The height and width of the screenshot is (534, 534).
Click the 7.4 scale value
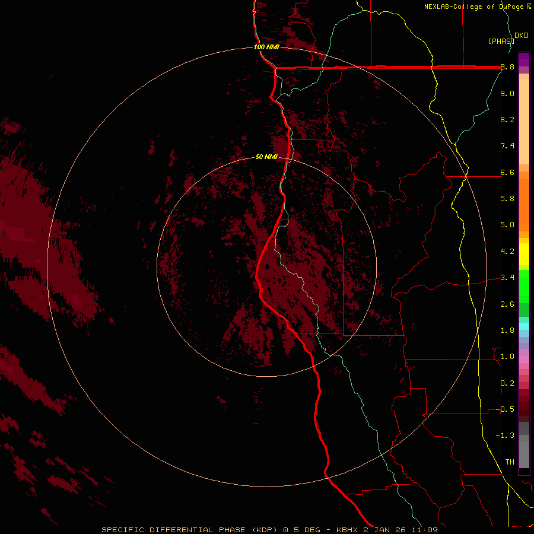point(507,146)
